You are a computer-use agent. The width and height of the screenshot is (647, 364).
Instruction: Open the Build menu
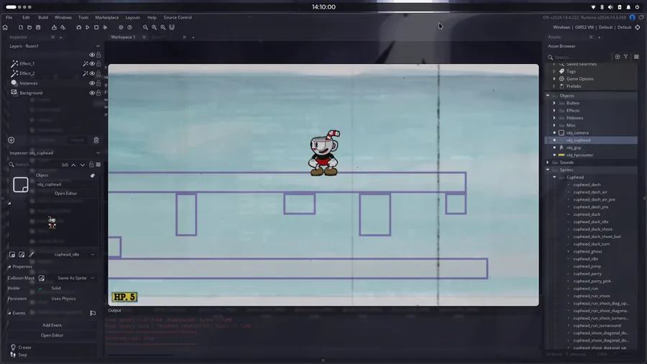click(x=43, y=17)
